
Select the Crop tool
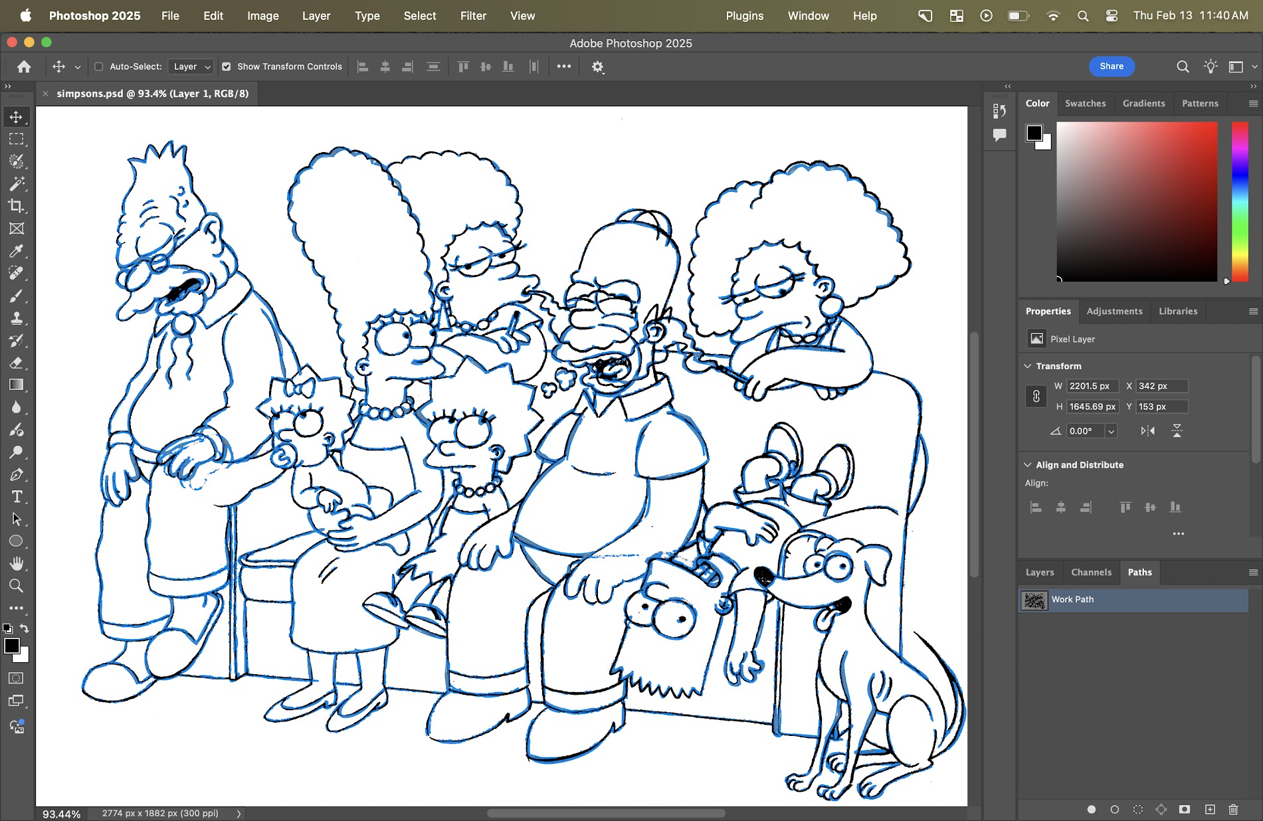16,206
